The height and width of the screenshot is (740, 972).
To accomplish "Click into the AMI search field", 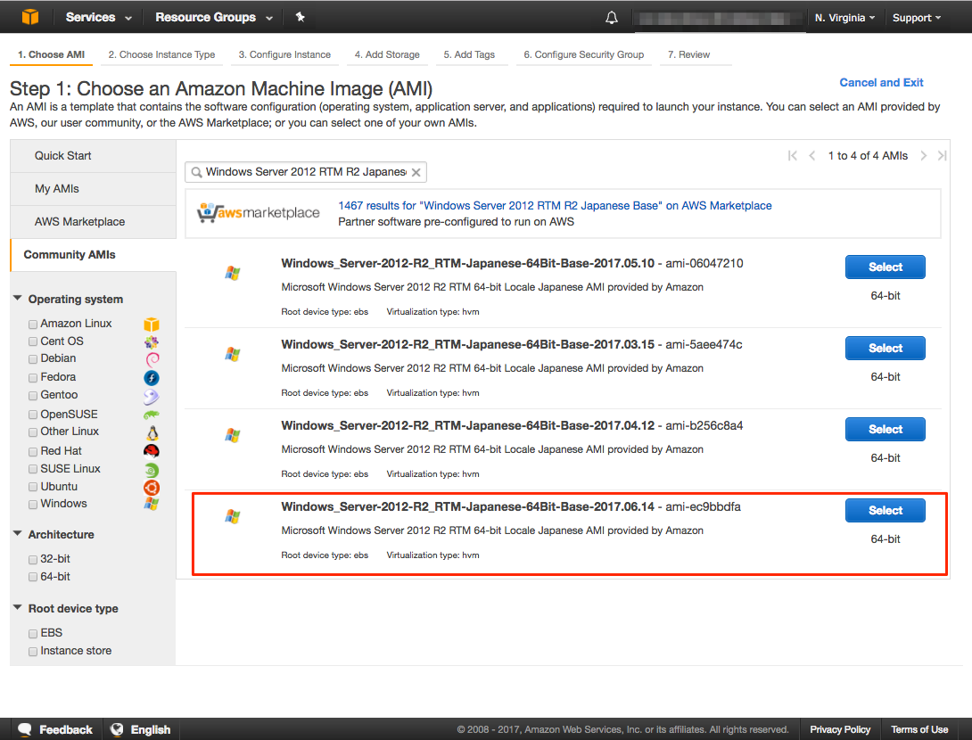I will pyautogui.click(x=303, y=172).
